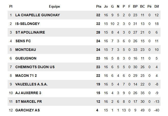Screen dimensions: 168x116
Task: Click the Pts column header
Action: click(99, 7)
